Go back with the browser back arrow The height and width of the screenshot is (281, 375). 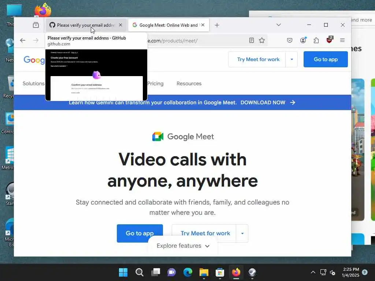coord(23,40)
